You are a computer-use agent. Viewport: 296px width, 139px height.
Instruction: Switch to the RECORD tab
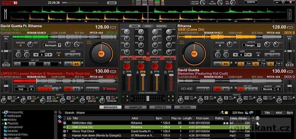coord(185,107)
